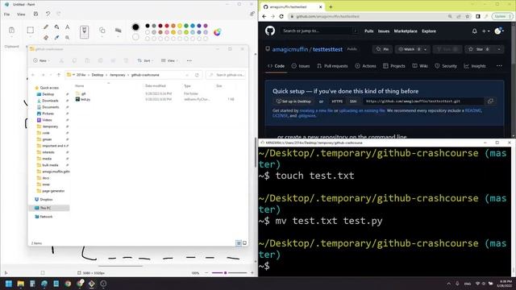516x290 pixels.
Task: Pick the yellow color swatch in Paint
Action: click(180, 26)
